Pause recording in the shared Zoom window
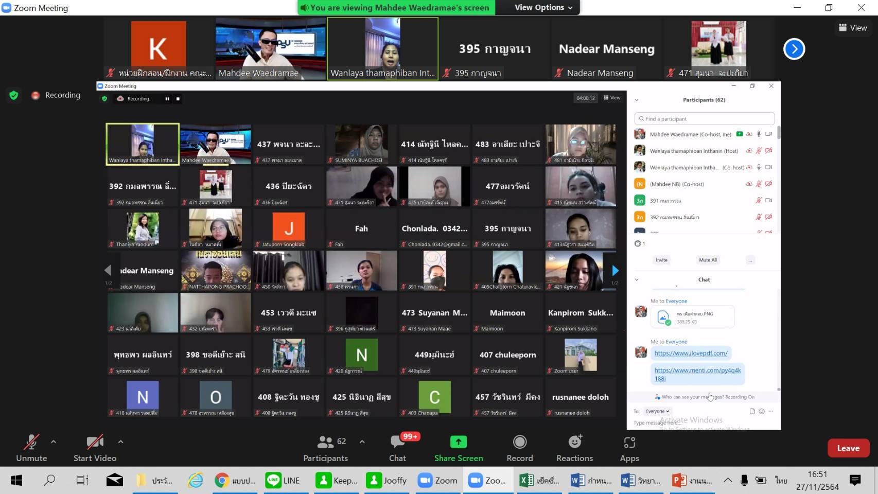This screenshot has width=878, height=494. pos(167,99)
